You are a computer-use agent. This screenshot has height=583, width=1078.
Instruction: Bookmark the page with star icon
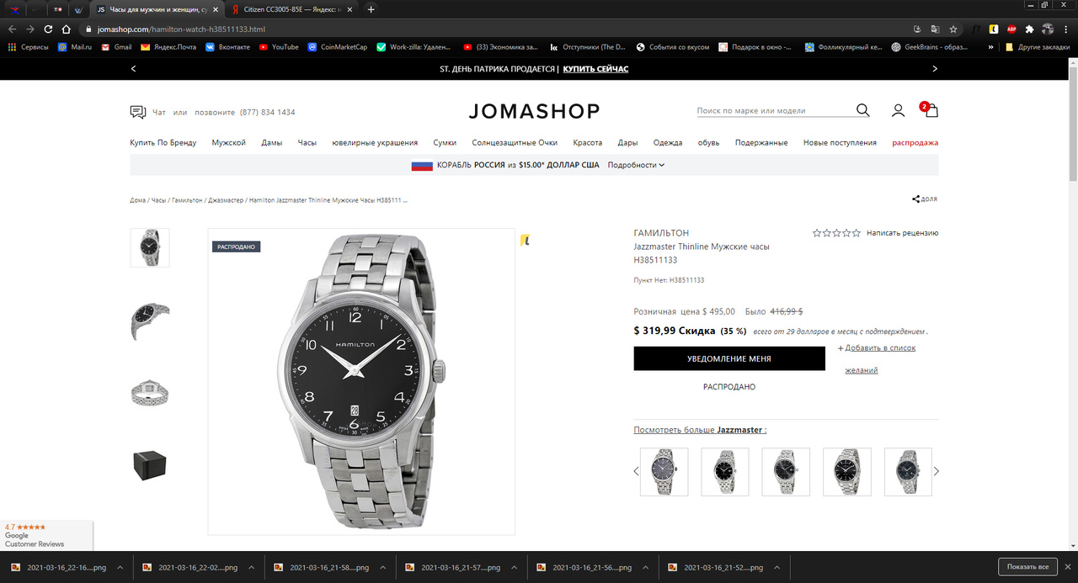click(x=953, y=29)
